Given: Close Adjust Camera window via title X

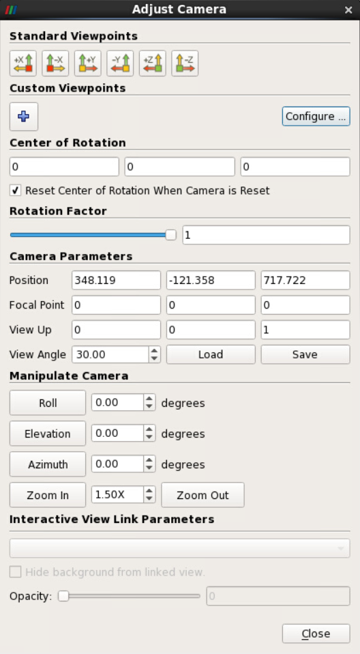Looking at the screenshot, I should (x=348, y=10).
